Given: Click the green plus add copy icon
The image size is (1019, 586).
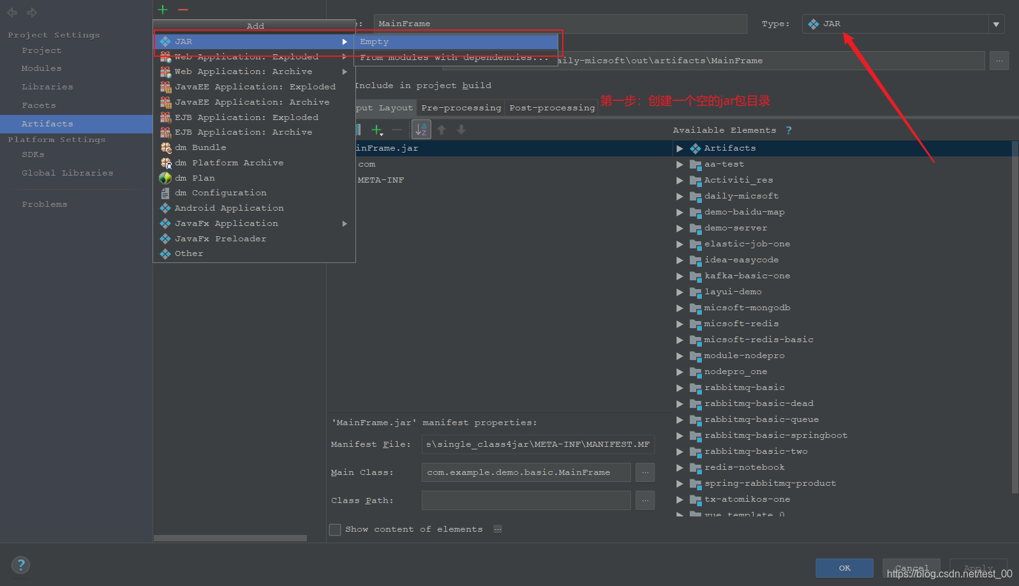Looking at the screenshot, I should [377, 130].
